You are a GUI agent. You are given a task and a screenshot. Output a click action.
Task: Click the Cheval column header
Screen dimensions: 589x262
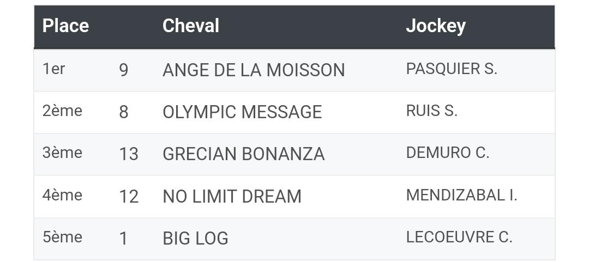point(190,26)
